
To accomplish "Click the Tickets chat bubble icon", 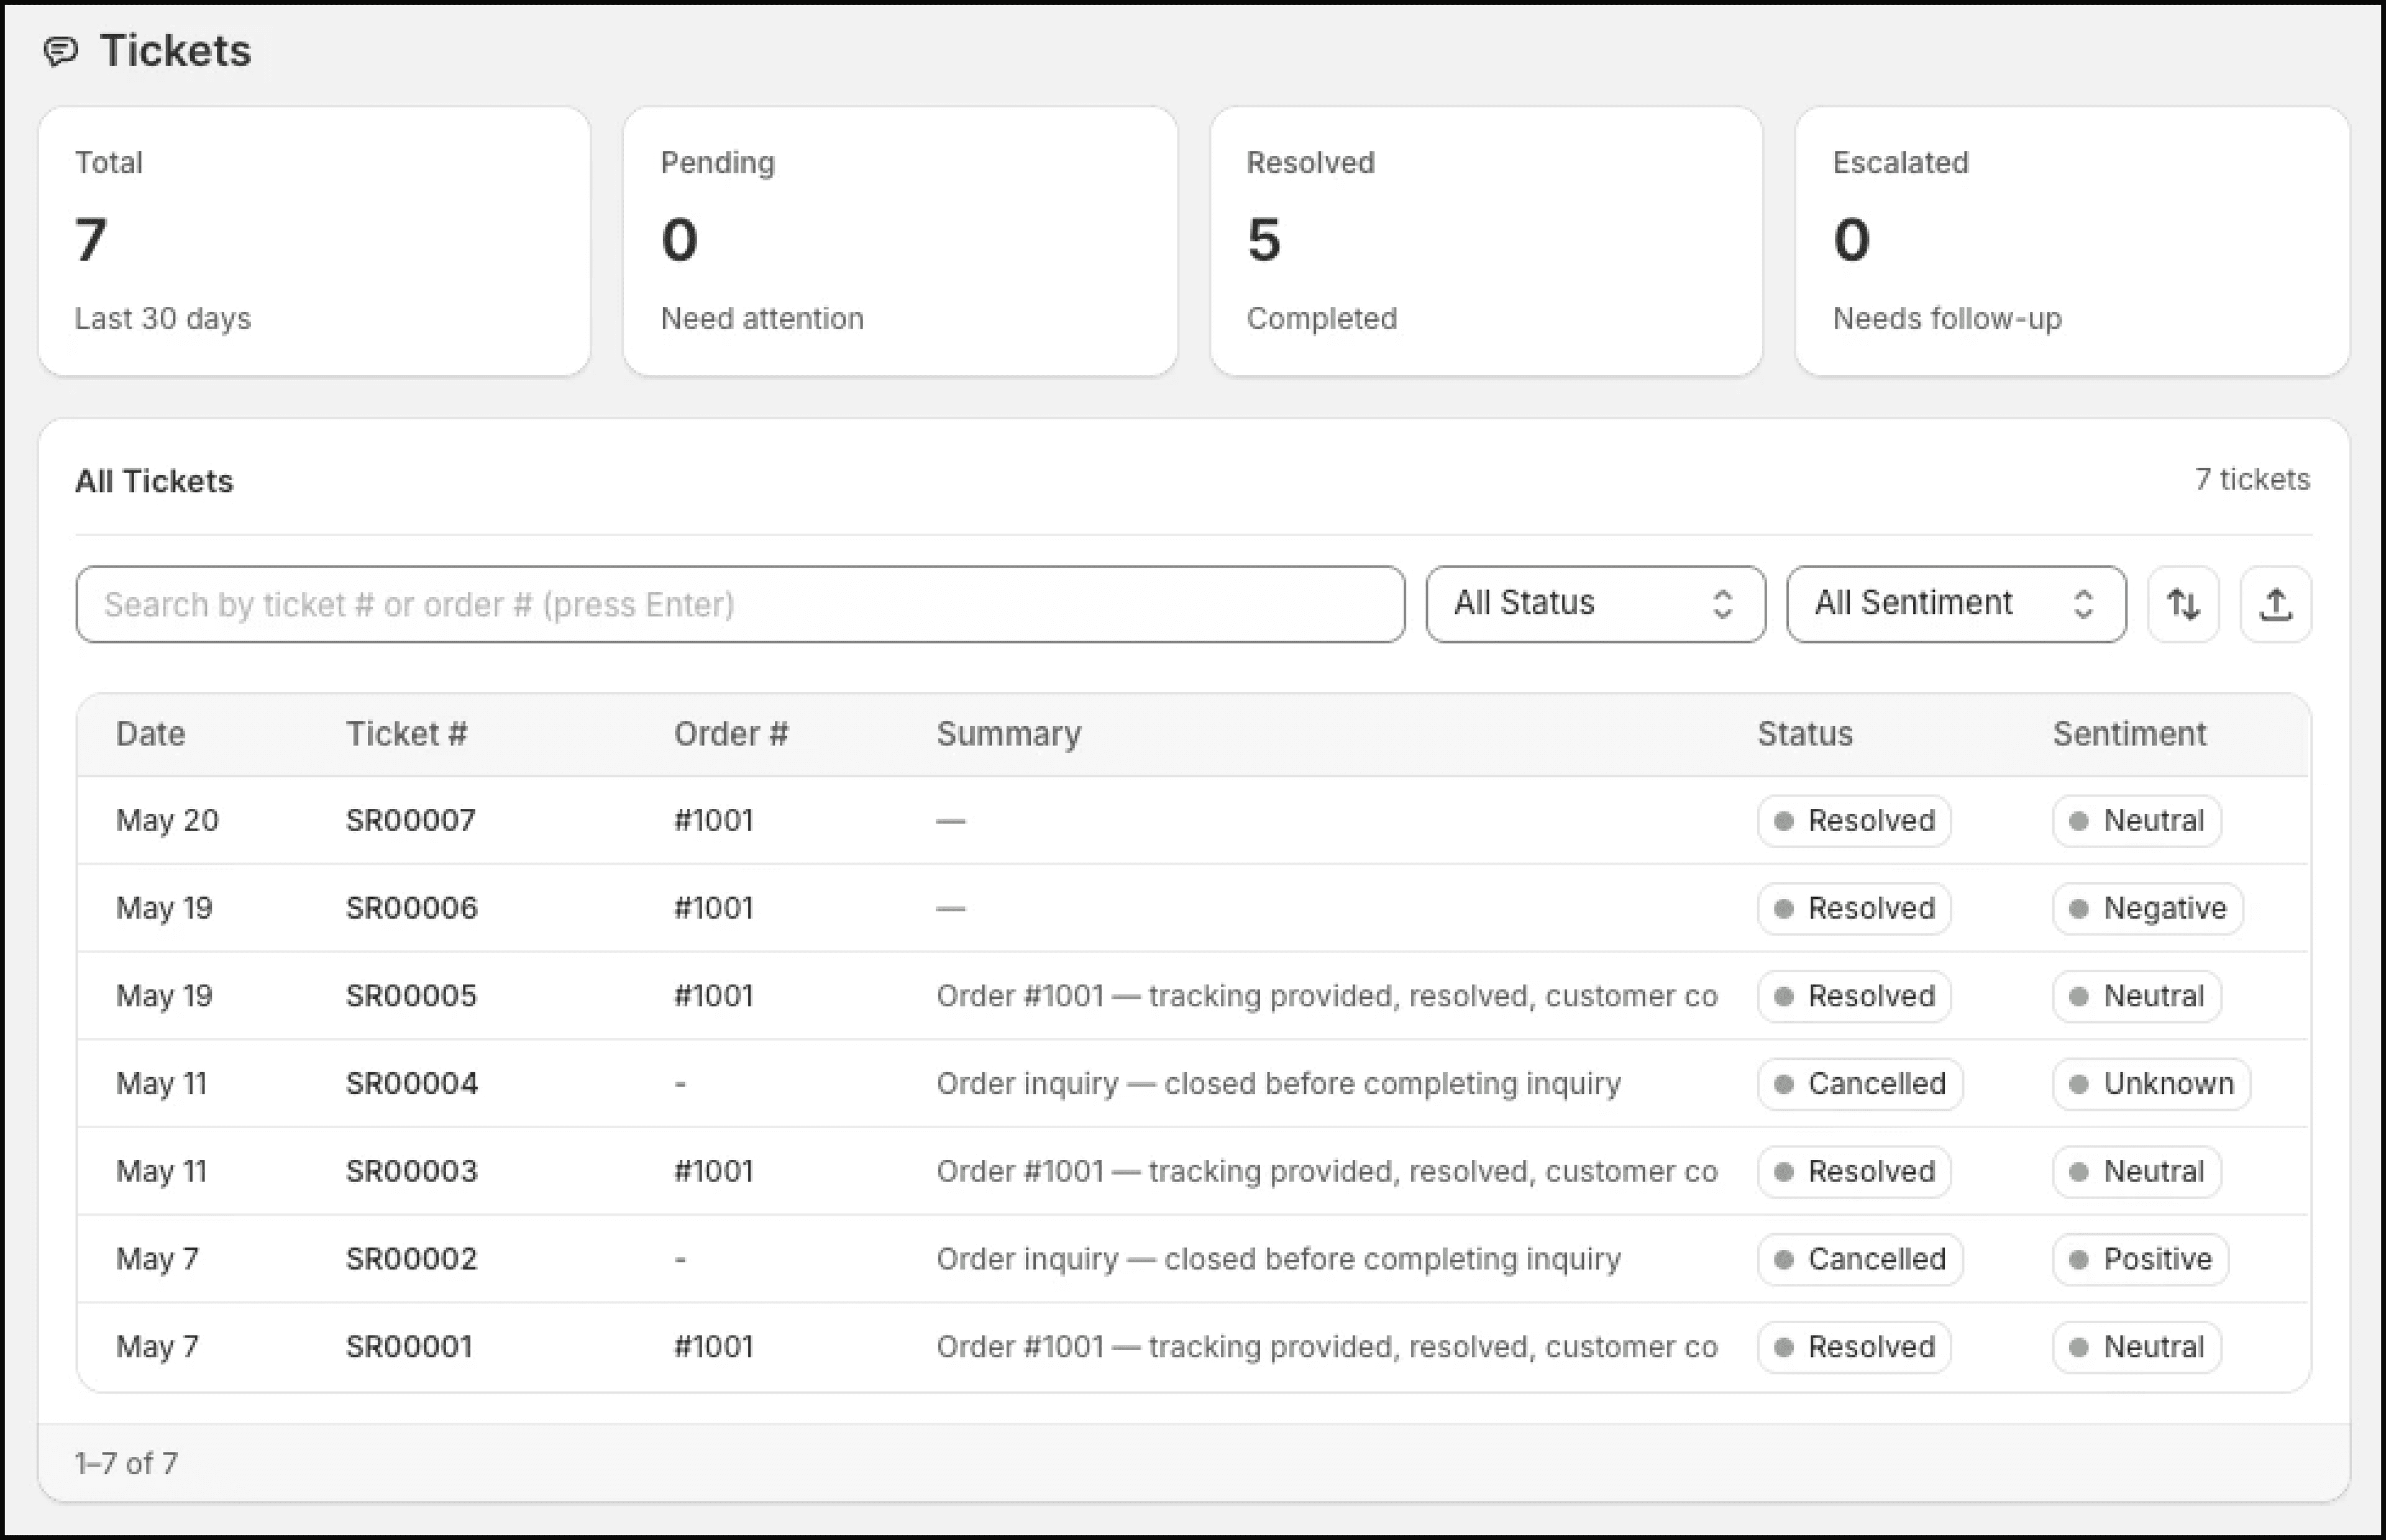I will [x=61, y=51].
